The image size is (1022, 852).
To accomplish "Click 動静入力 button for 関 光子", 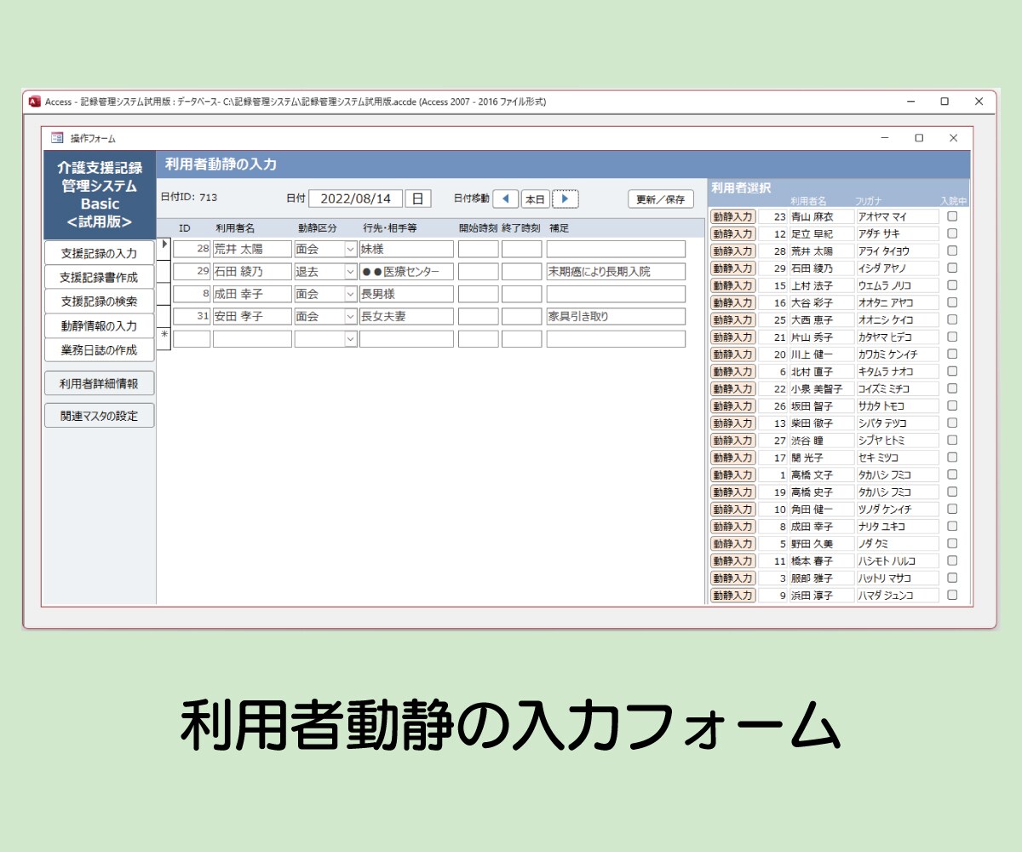I will [x=732, y=458].
